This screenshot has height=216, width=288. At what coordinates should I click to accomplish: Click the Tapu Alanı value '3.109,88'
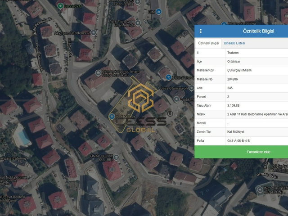click(233, 105)
